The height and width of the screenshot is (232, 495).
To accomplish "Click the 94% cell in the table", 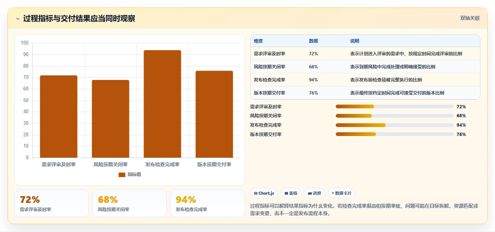I will 313,80.
